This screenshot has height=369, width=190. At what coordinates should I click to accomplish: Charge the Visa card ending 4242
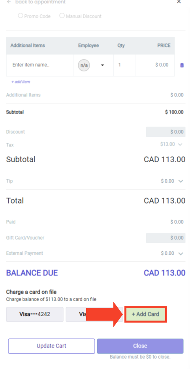[35, 314]
